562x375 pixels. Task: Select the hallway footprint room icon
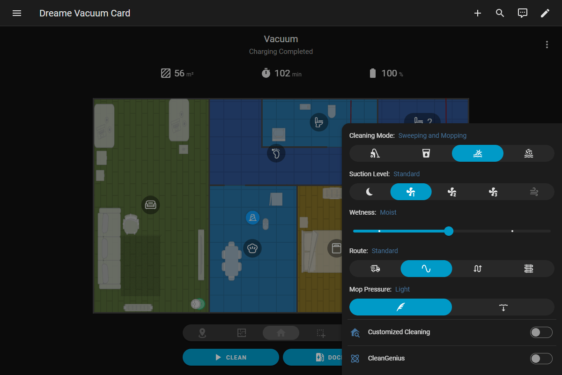tap(276, 153)
